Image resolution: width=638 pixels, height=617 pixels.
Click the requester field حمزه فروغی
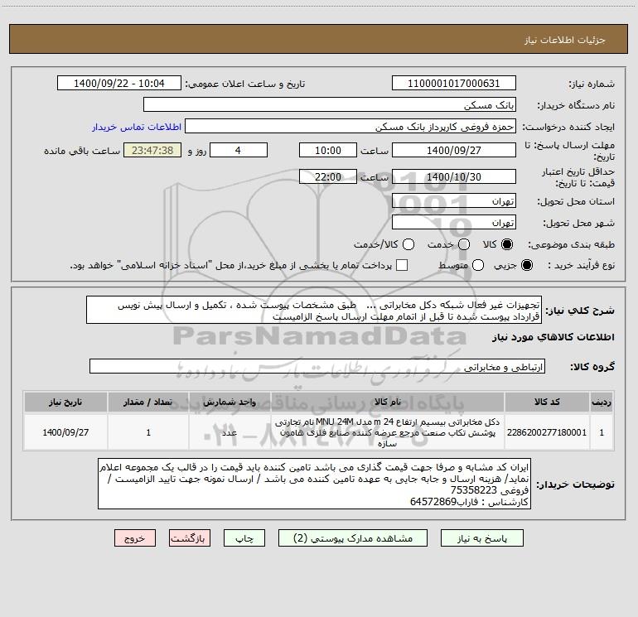[350, 127]
